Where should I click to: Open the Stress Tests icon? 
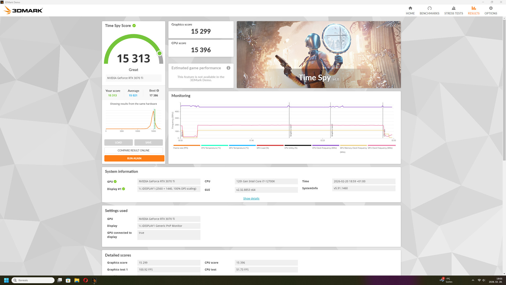coord(453,8)
